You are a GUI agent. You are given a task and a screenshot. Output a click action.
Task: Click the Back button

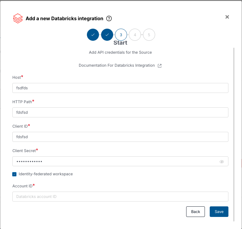[x=196, y=212]
